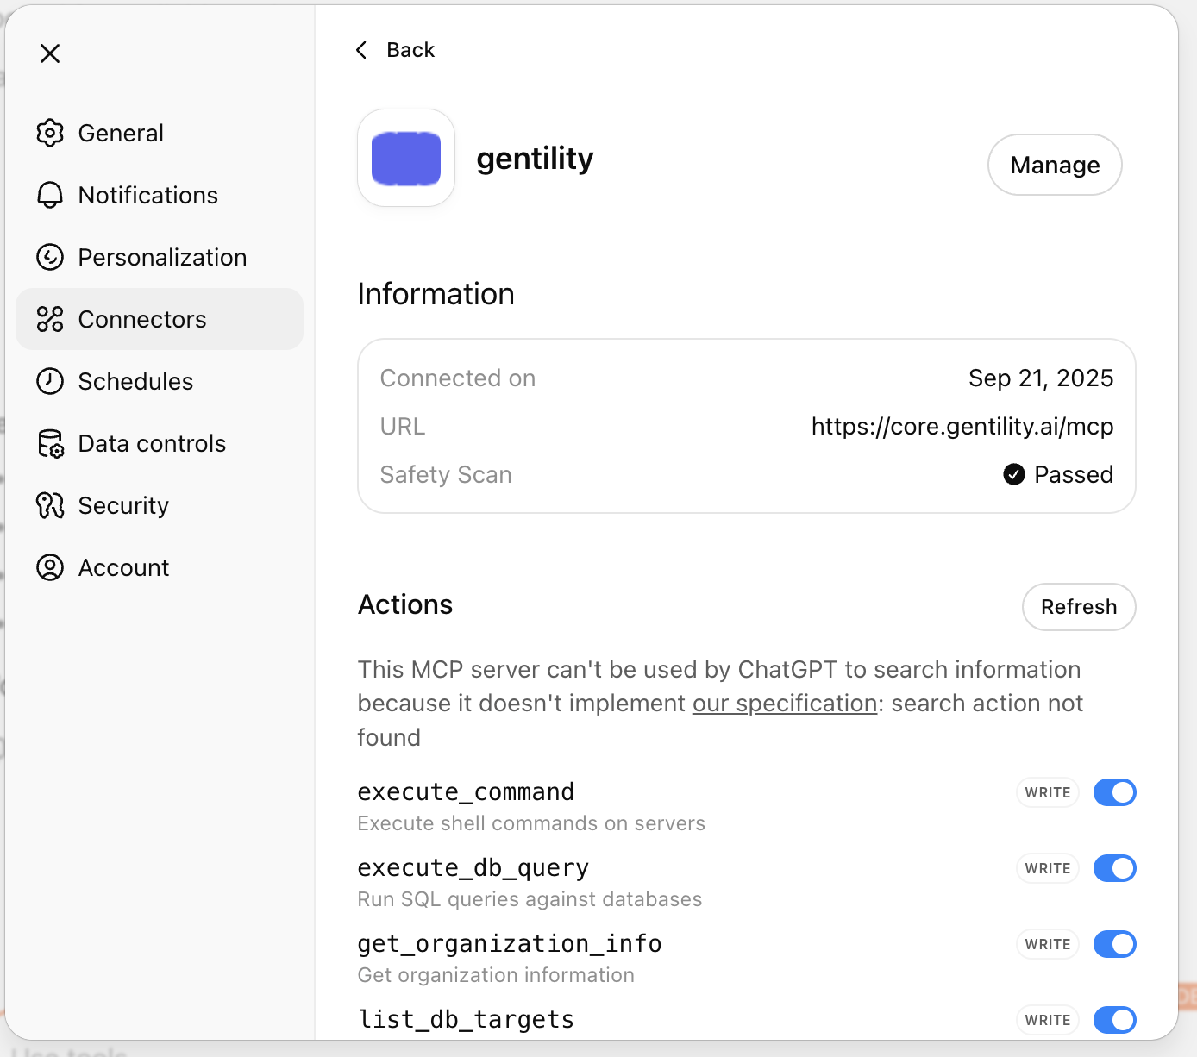Close the settings dialog with X

(50, 53)
